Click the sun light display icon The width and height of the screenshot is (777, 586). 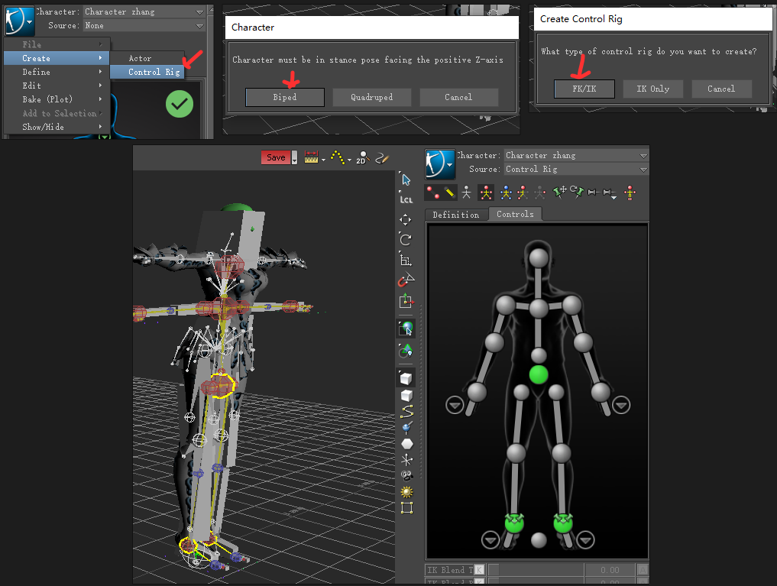[406, 491]
